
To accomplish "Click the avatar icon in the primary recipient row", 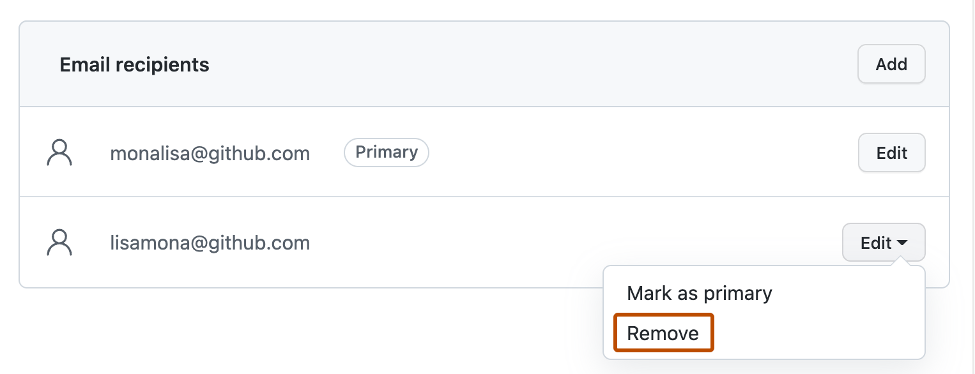I will pos(59,153).
